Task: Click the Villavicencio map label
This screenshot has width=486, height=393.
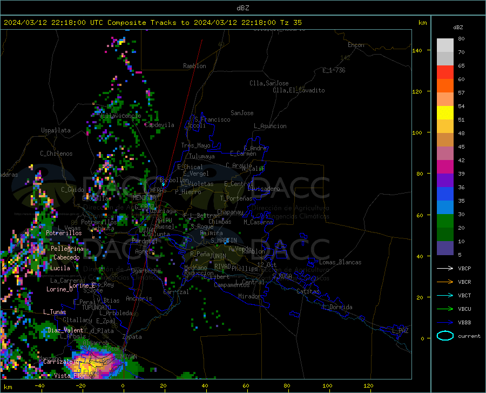Action: pos(120,116)
